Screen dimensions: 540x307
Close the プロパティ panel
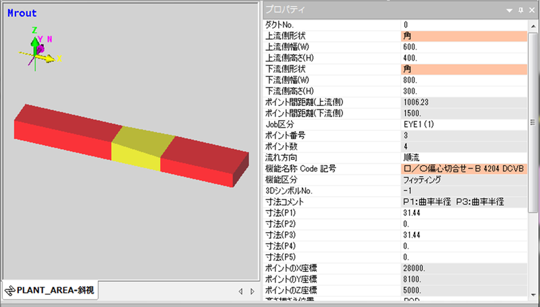531,10
